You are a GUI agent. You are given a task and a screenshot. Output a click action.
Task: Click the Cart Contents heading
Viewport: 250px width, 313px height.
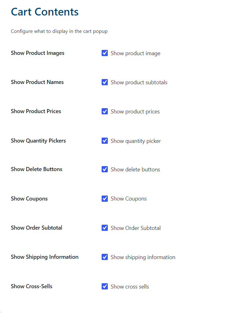(x=45, y=12)
